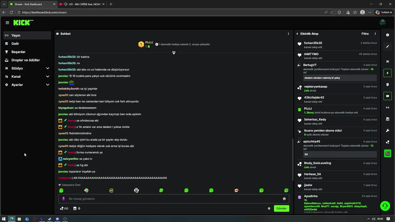The image size is (395, 222).
Task: Click the camera icon in right sidebar
Action: tap(388, 119)
